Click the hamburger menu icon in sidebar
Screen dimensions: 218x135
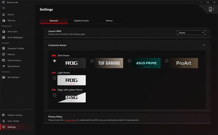(x=4, y=8)
